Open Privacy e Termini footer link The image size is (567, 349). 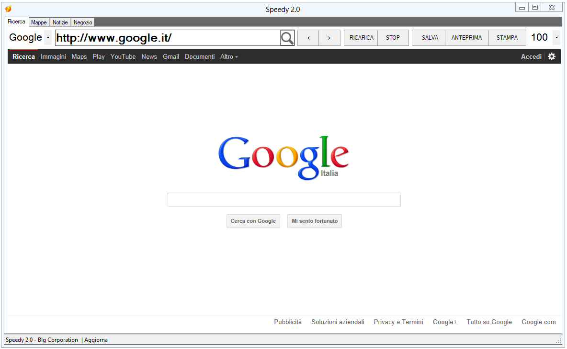[398, 322]
